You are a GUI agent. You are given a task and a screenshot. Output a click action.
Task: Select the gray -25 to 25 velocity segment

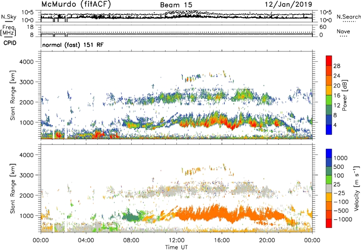pyautogui.click(x=329, y=188)
